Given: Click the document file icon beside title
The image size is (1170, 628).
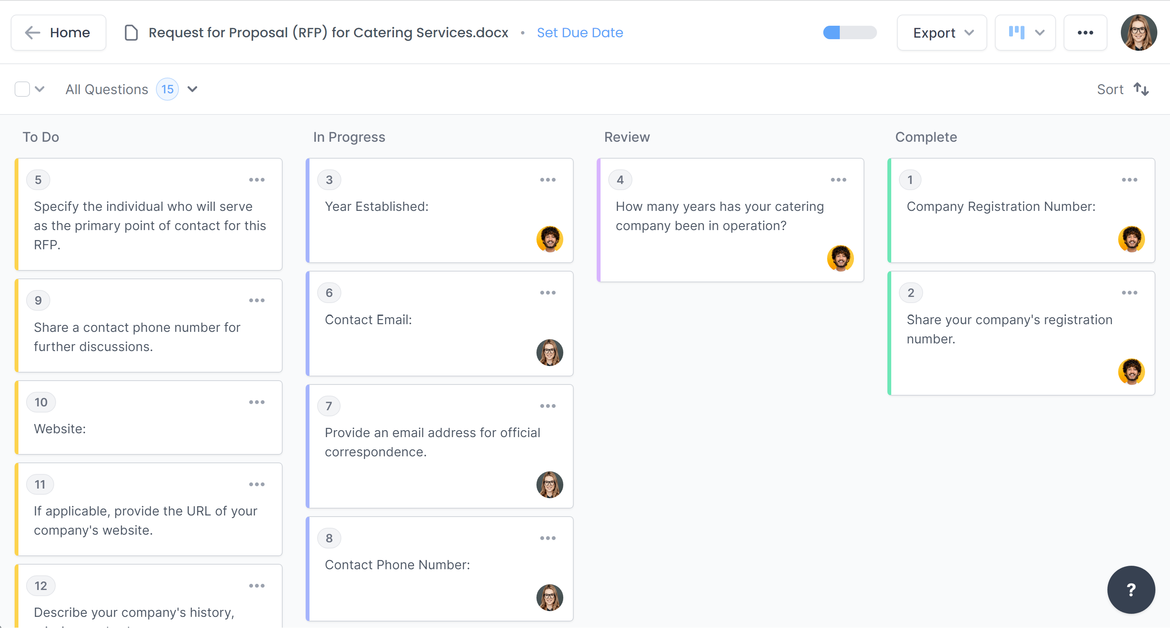Looking at the screenshot, I should pyautogui.click(x=131, y=33).
